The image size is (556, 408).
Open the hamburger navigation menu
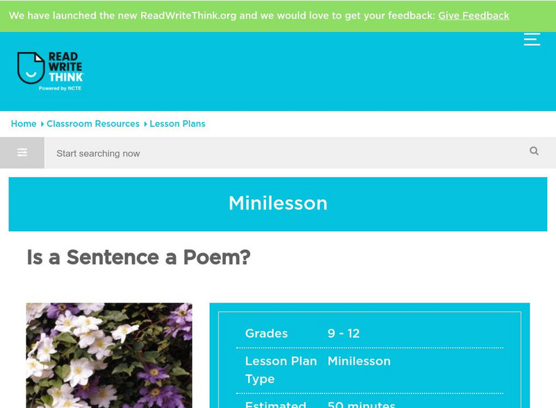(532, 39)
